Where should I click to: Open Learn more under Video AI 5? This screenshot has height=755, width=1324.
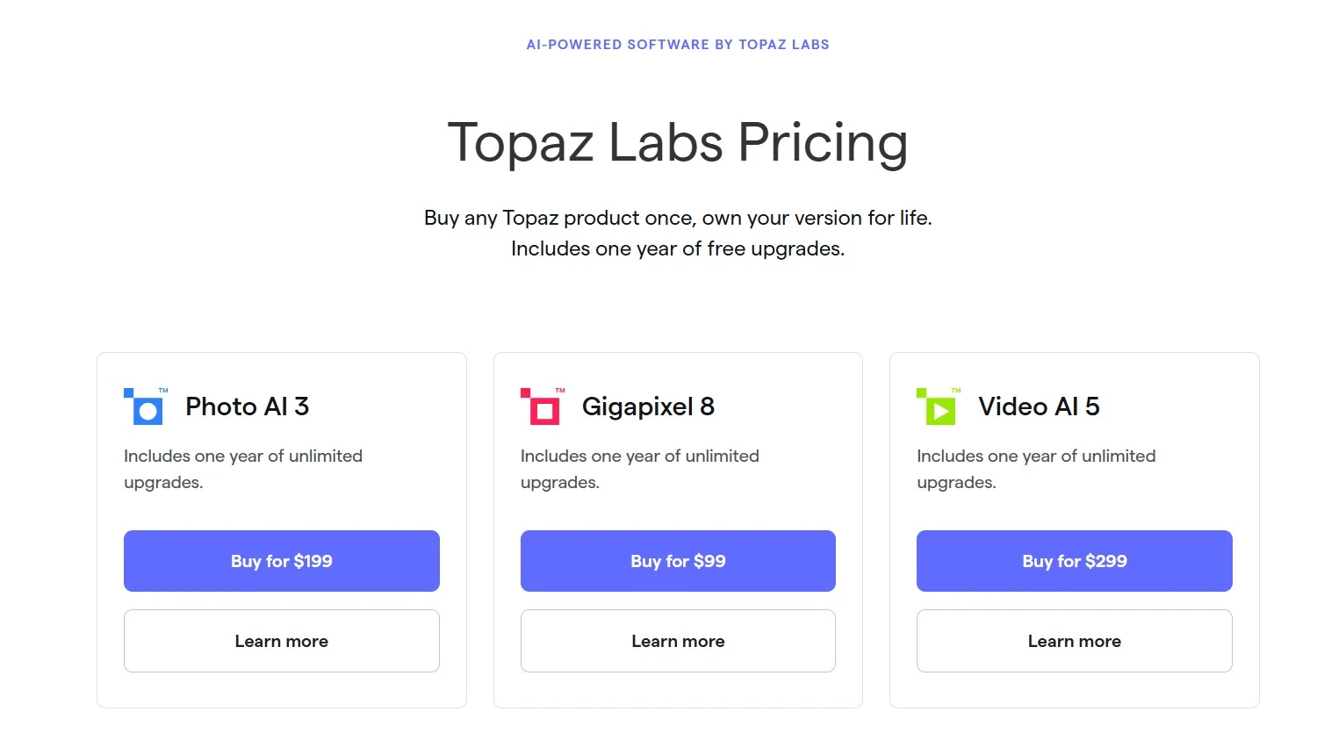click(x=1075, y=641)
